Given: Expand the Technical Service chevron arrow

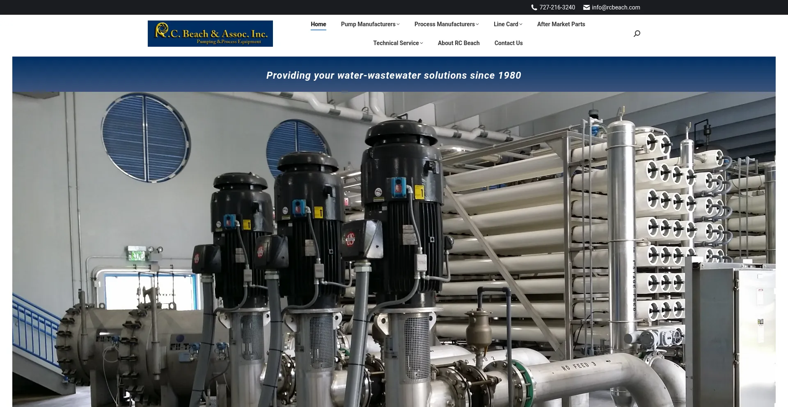Looking at the screenshot, I should click(421, 43).
